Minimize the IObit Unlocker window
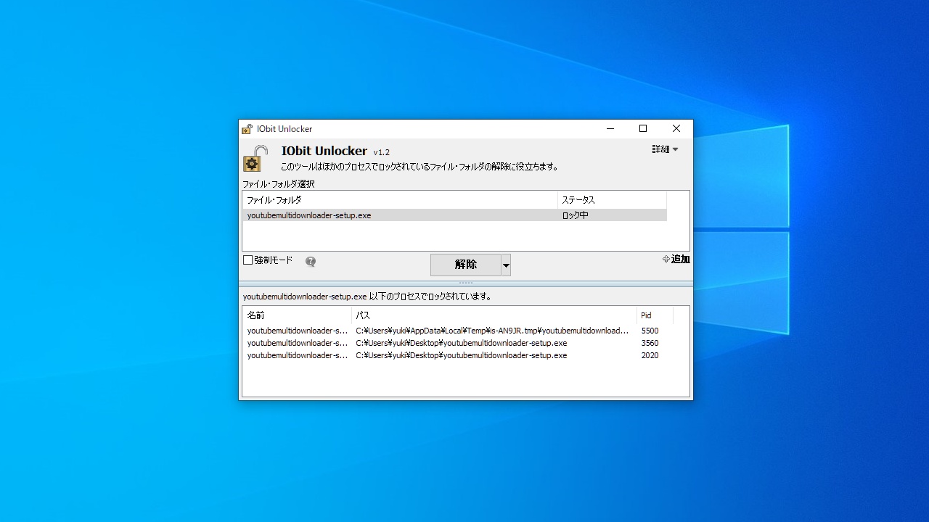This screenshot has height=522, width=929. click(x=610, y=128)
